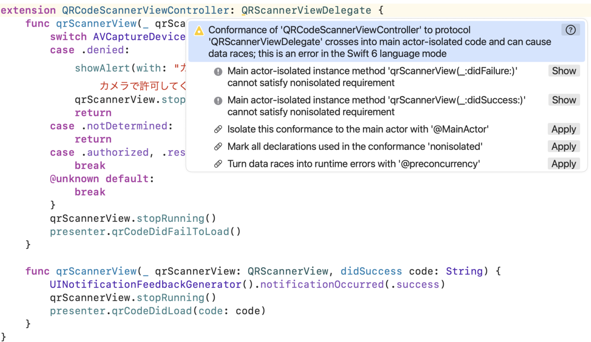Screen dimensions: 591x342
Task: Click QRScannerViewDelegate protocol name
Action: tap(306, 10)
